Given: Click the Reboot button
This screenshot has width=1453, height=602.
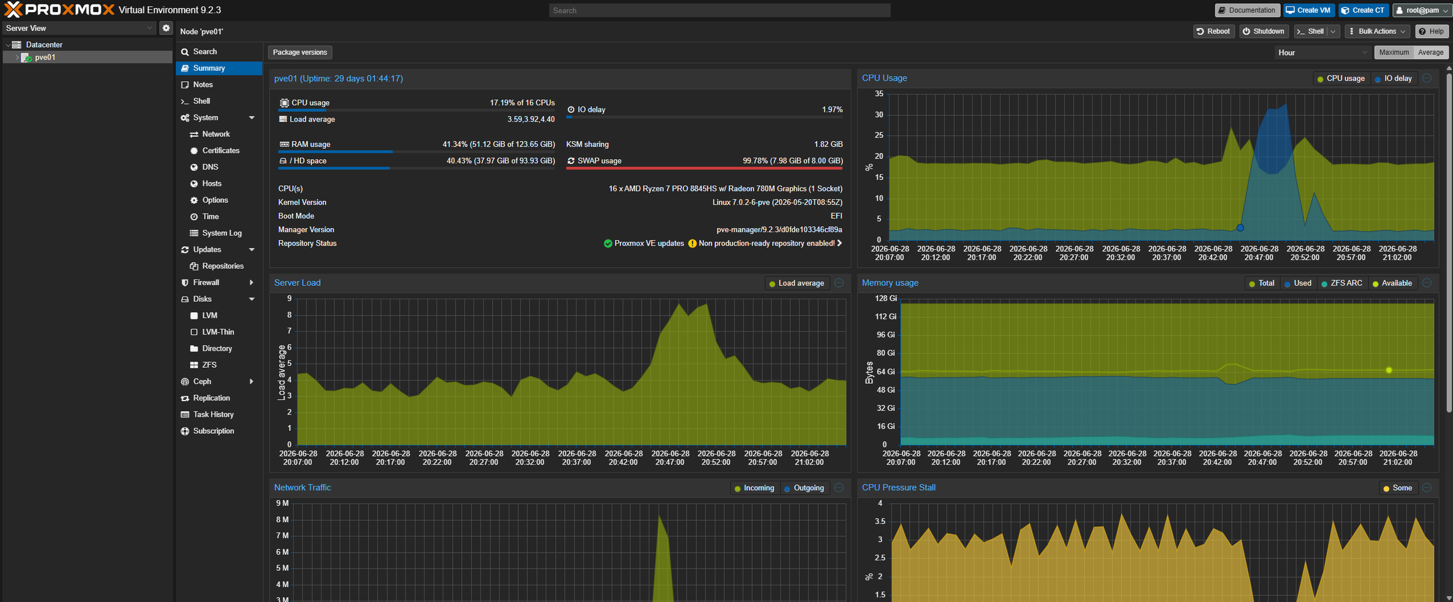Looking at the screenshot, I should pyautogui.click(x=1213, y=31).
